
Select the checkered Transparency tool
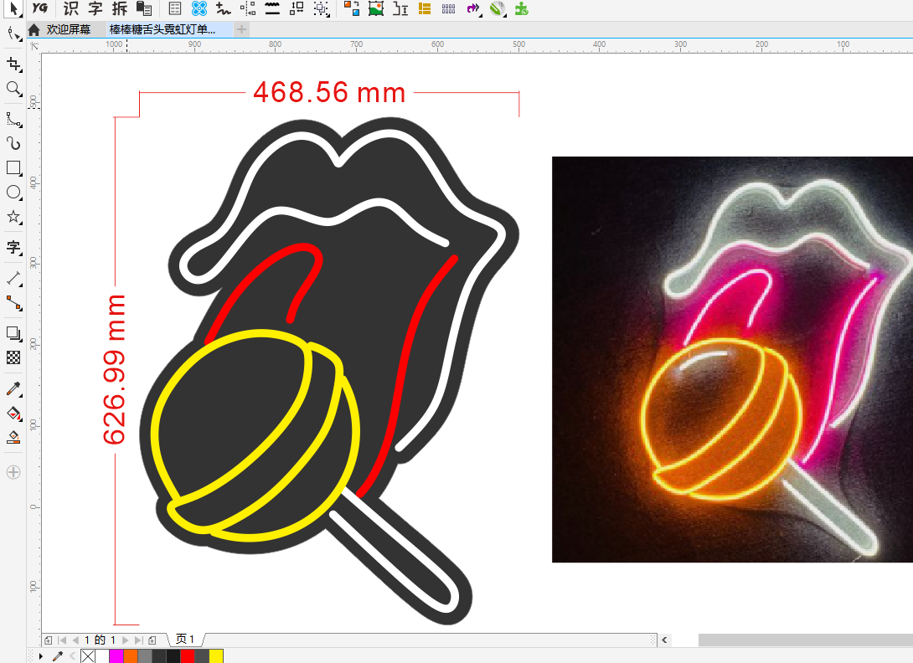point(13,358)
